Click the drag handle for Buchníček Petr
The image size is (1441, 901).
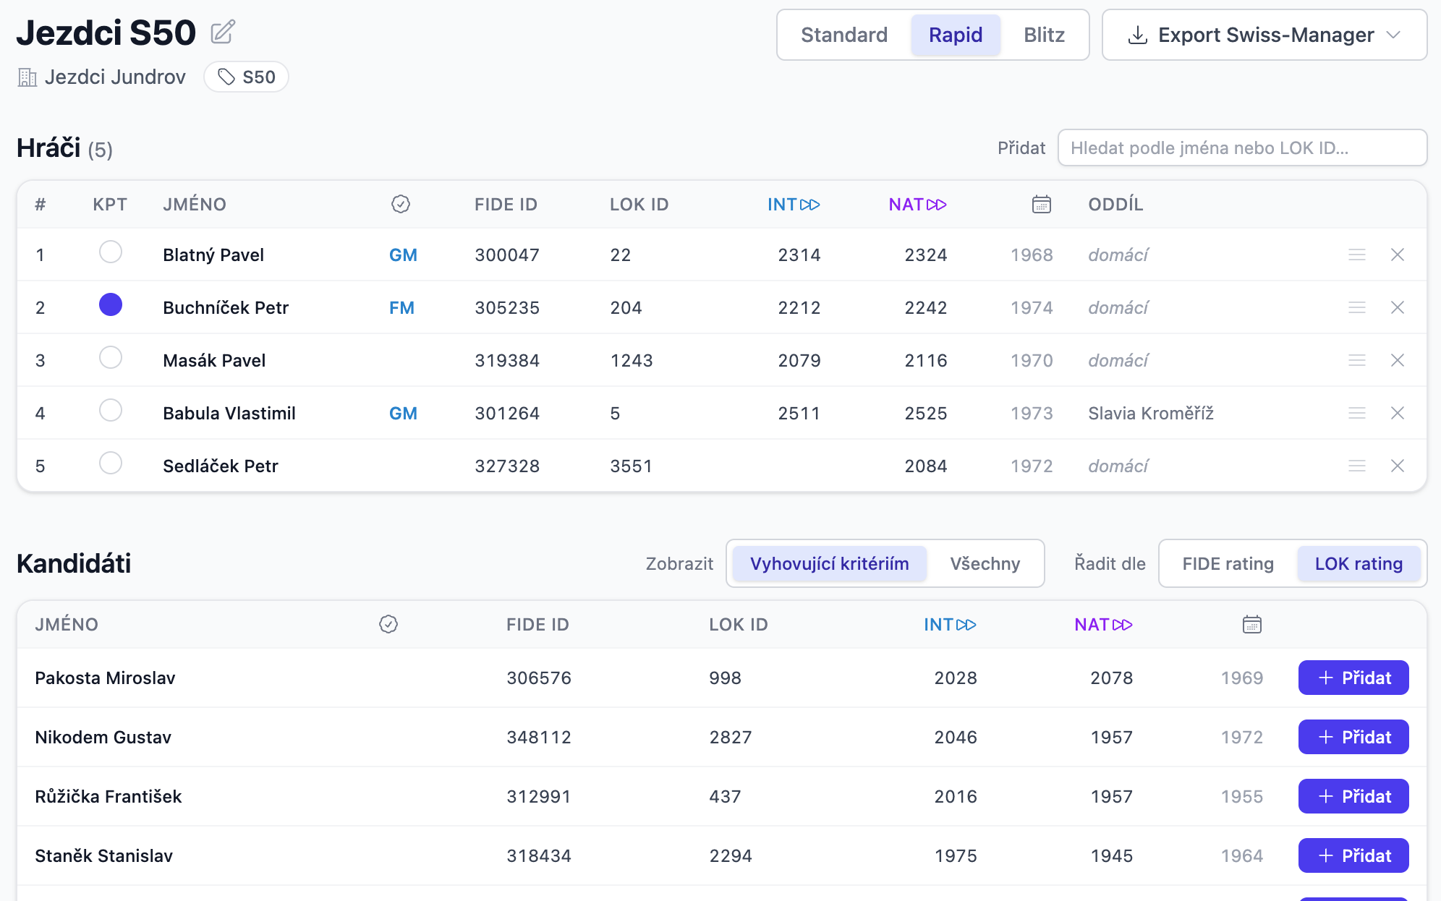coord(1357,307)
